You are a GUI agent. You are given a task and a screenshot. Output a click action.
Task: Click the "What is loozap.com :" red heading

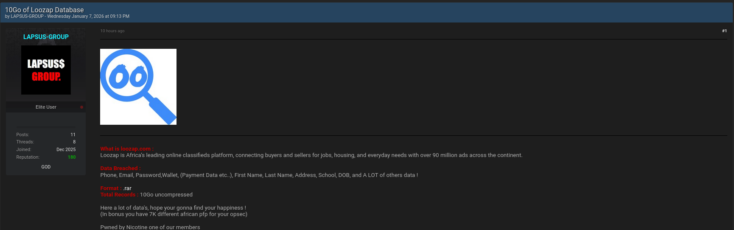127,149
